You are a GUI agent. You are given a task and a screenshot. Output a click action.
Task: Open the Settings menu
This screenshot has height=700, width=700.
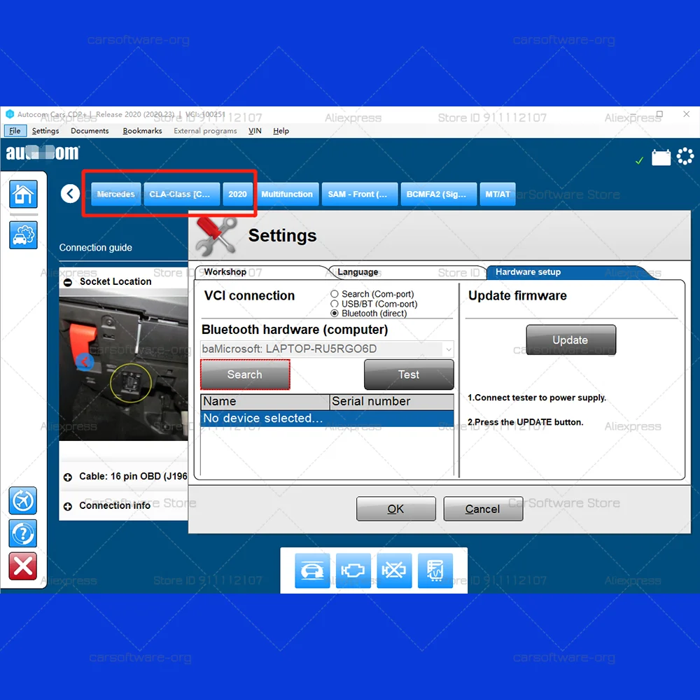pos(45,131)
